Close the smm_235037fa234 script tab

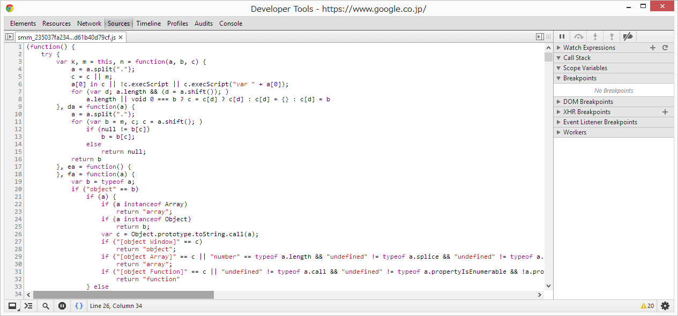(121, 37)
